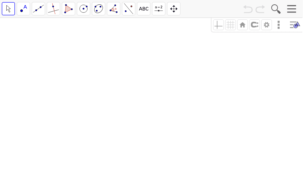This screenshot has width=303, height=194.
Task: Pick the Polygon tool
Action: 68,9
